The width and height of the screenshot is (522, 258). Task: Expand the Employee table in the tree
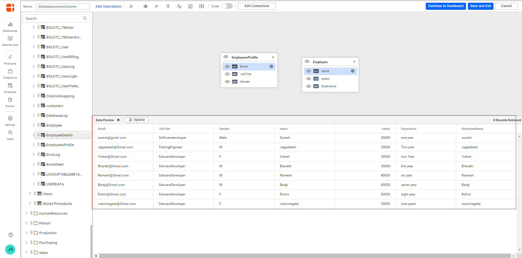click(x=34, y=125)
